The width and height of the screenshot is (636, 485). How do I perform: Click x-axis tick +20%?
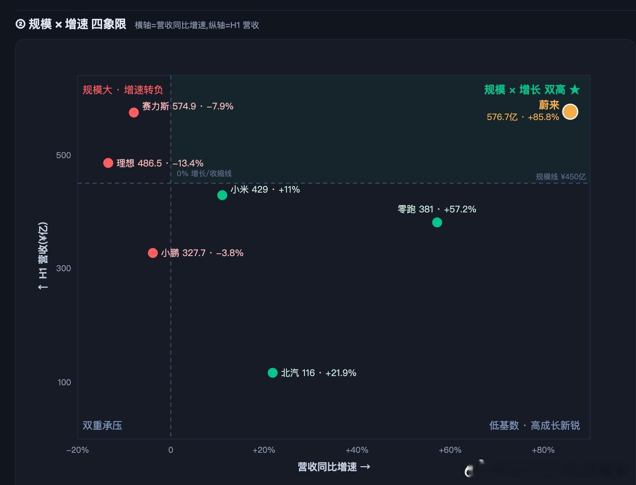[x=264, y=450]
